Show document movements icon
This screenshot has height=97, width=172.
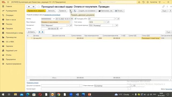point(71,11)
